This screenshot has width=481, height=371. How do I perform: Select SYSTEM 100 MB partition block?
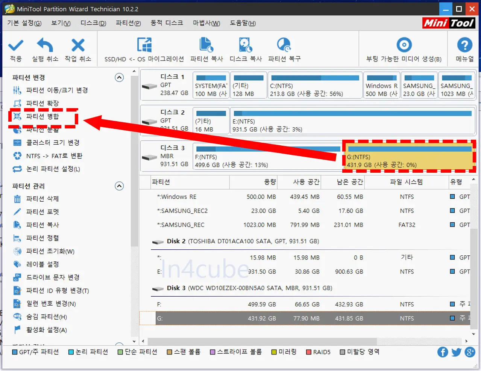211,85
